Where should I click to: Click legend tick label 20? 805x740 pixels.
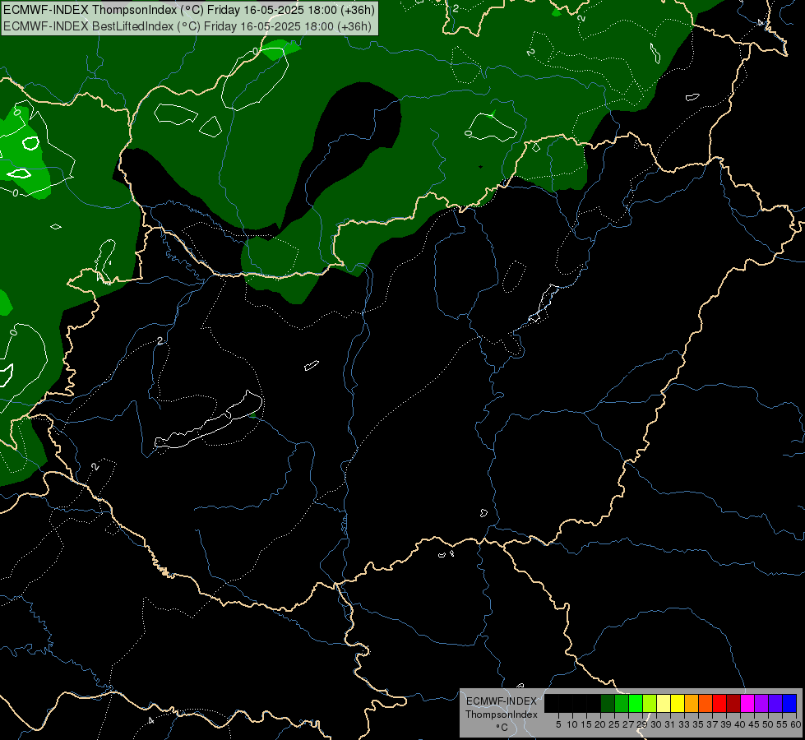pos(600,724)
